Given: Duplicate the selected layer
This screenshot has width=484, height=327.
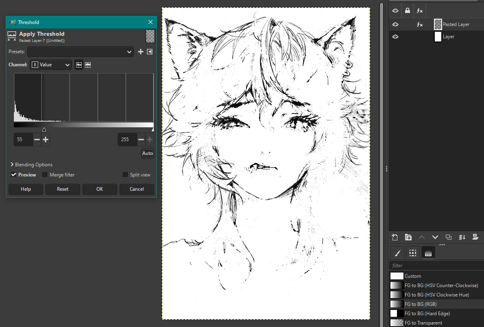Looking at the screenshot, I should tap(449, 237).
